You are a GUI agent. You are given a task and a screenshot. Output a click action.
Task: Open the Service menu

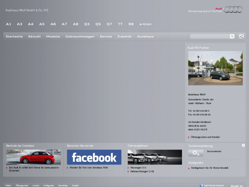(106, 36)
